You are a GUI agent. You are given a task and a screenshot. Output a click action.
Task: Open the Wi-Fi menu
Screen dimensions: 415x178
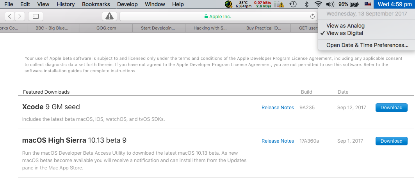318,4
